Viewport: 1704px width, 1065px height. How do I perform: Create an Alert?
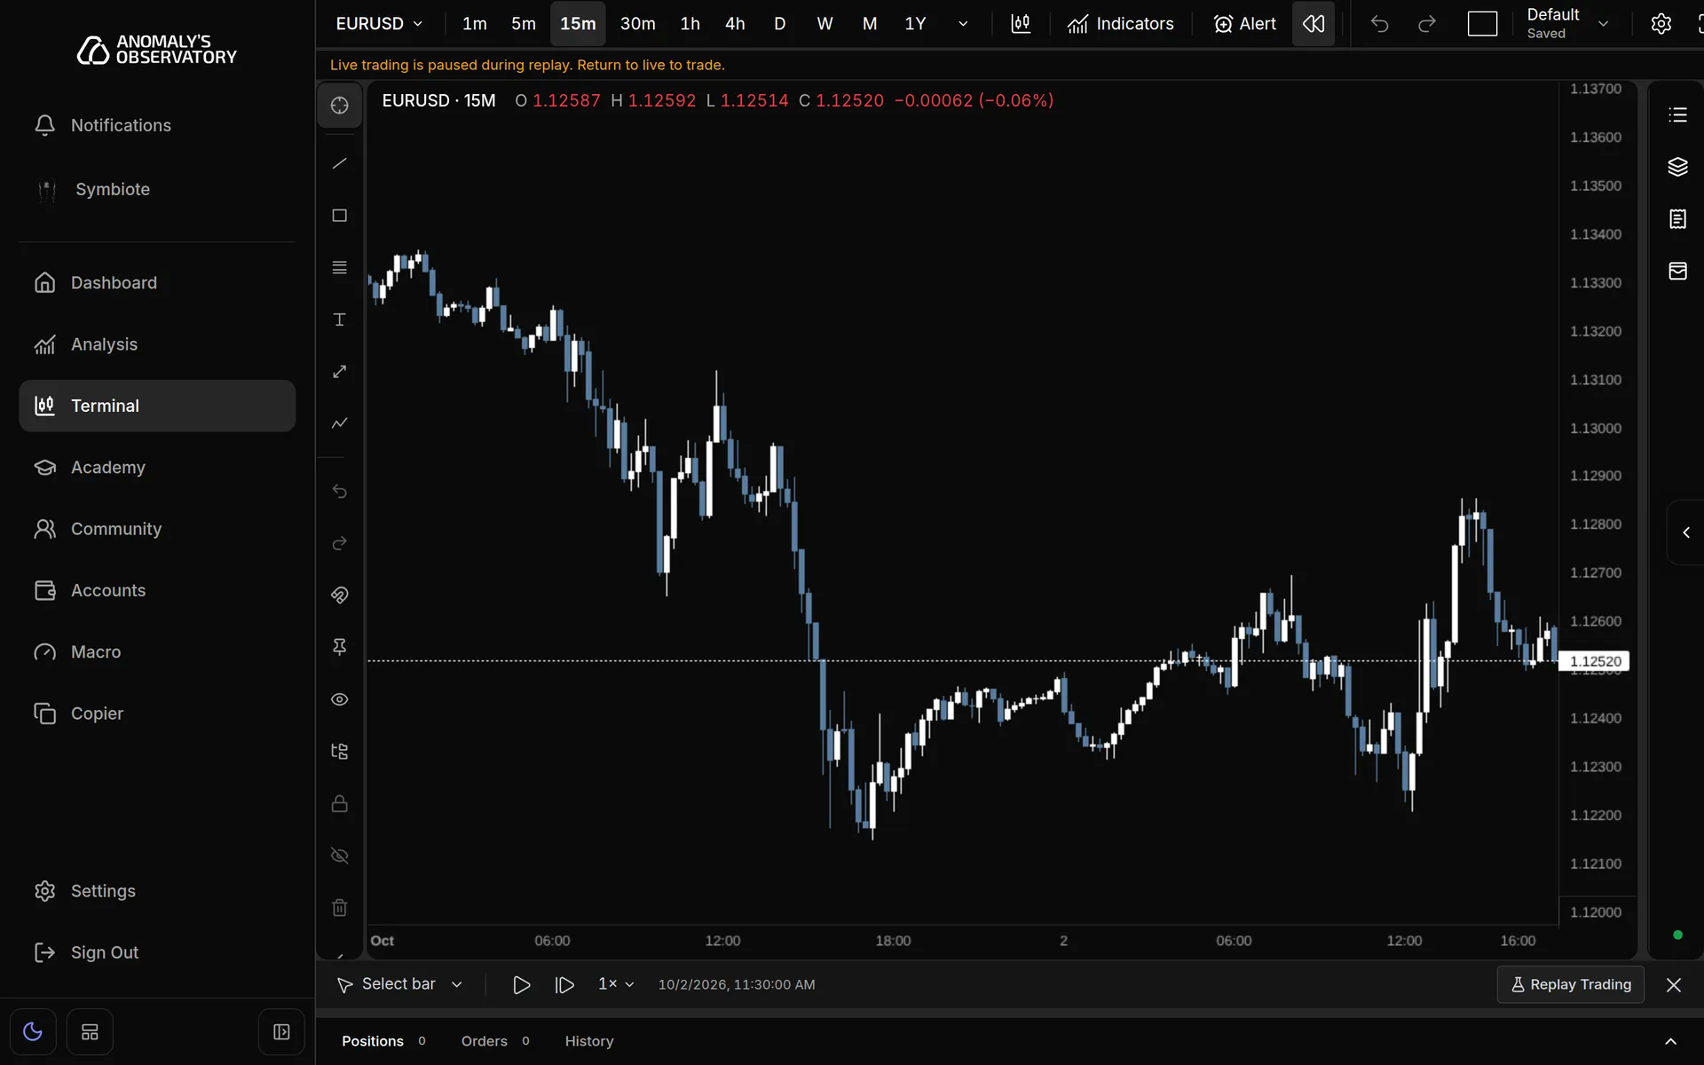tap(1244, 24)
